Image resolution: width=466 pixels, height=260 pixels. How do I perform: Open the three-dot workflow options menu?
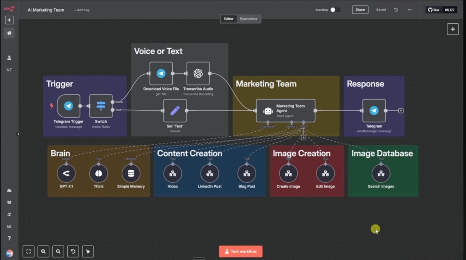(409, 10)
